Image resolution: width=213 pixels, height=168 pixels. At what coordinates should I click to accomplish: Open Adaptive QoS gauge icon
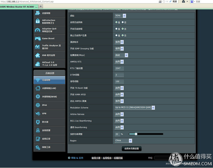(38, 30)
